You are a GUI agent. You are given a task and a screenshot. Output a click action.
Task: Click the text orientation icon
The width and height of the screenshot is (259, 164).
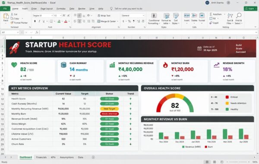[88, 16]
